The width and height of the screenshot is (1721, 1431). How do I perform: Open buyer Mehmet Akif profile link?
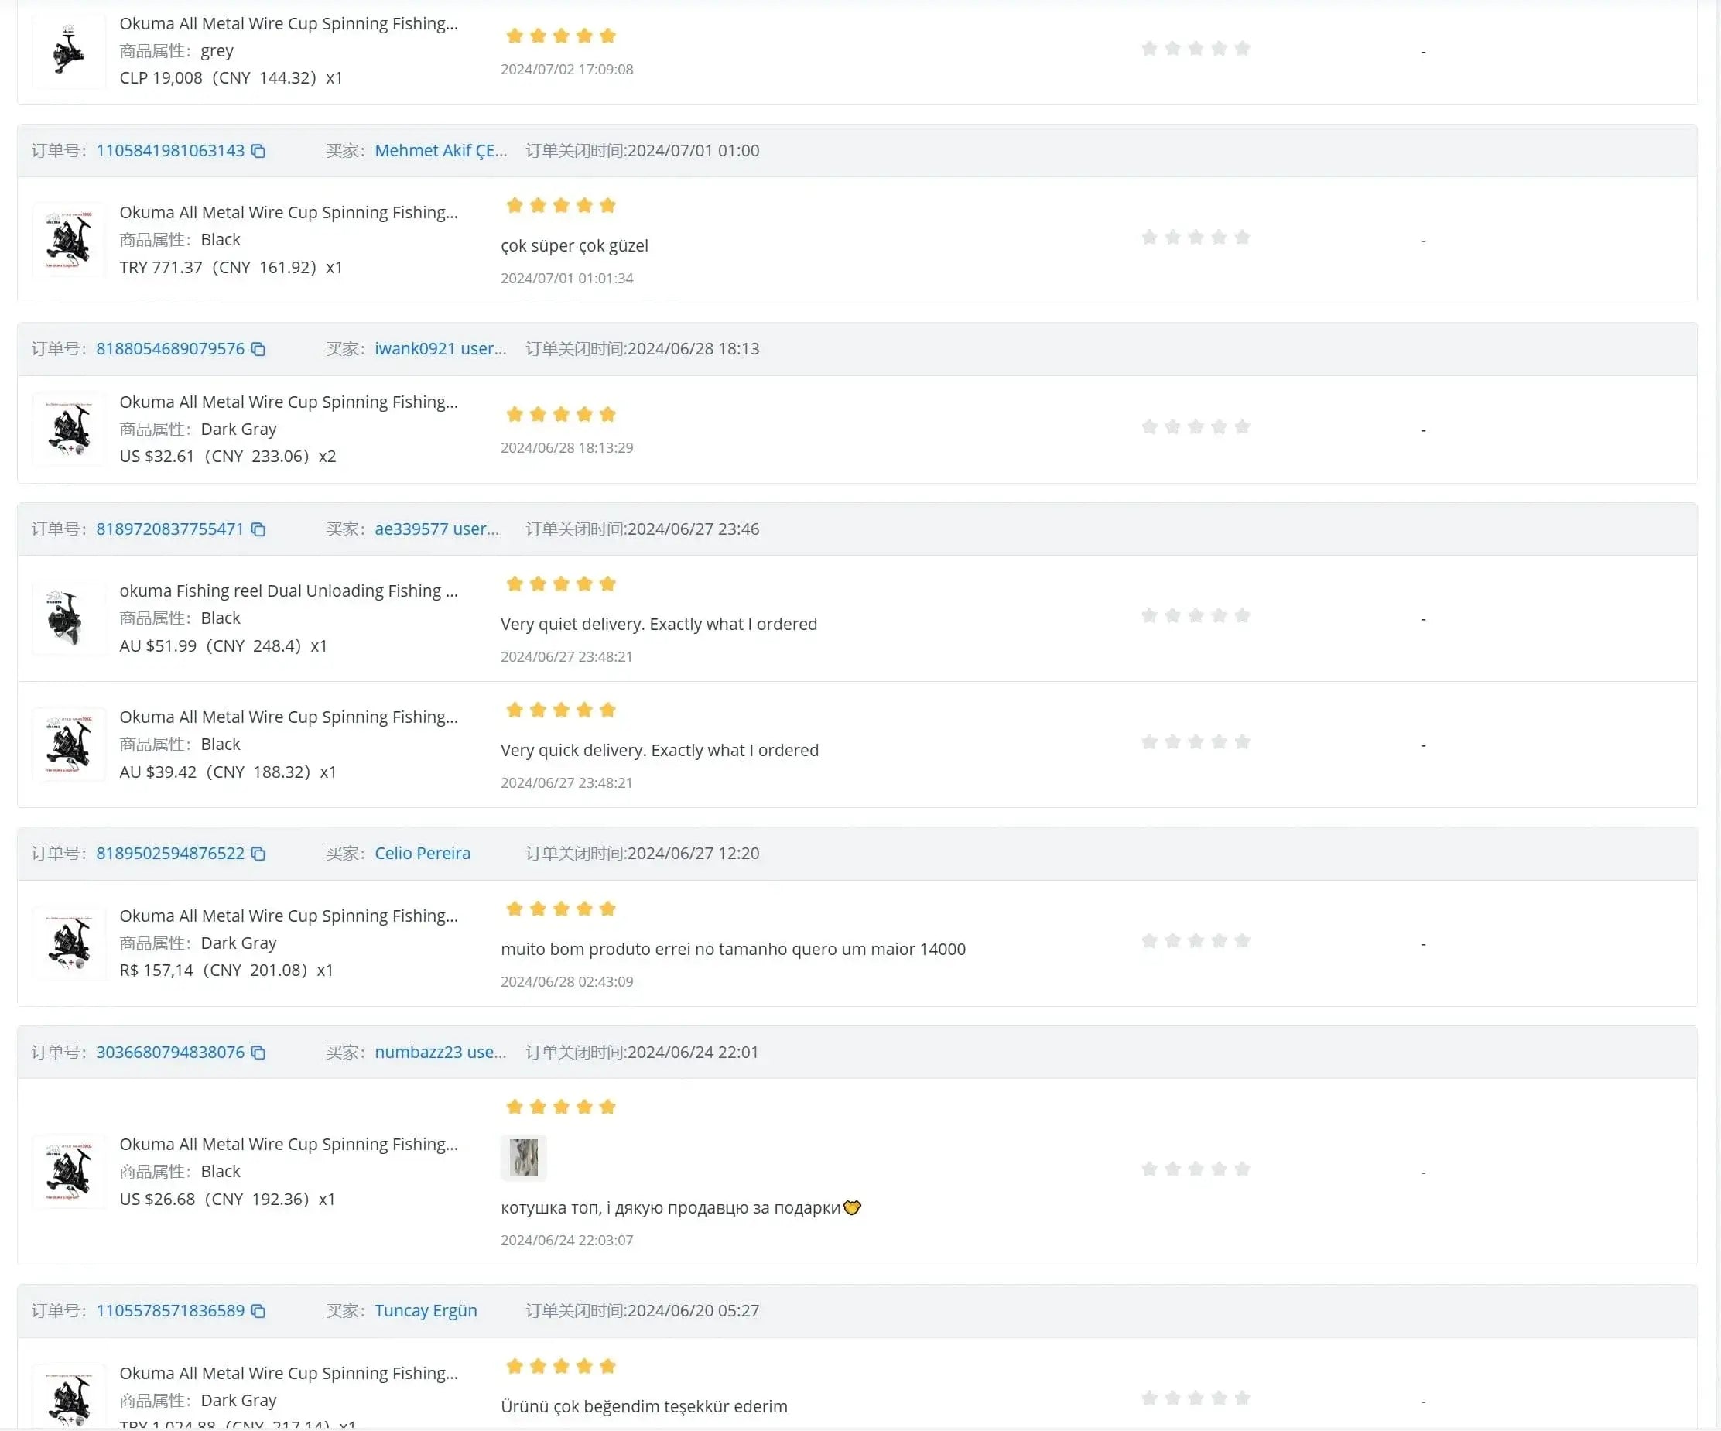coord(440,151)
